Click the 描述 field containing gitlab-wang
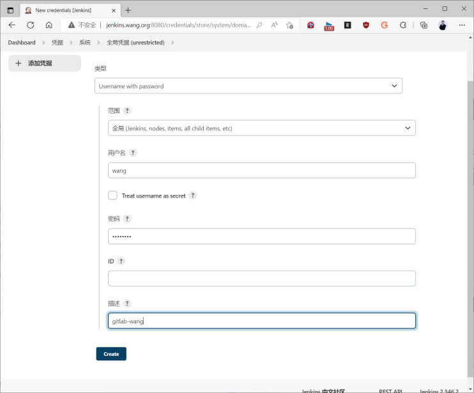474x393 pixels. [x=261, y=321]
